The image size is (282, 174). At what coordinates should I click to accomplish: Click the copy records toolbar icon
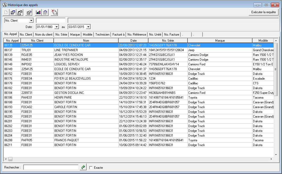tap(12, 12)
